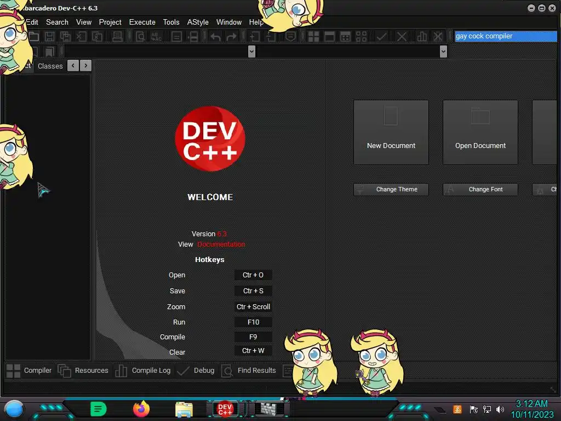Click the Replace text toolbar icon
This screenshot has width=561, height=421.
[x=156, y=37]
